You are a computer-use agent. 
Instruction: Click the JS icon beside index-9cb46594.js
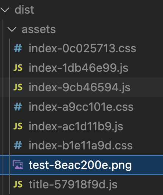pyautogui.click(x=18, y=87)
